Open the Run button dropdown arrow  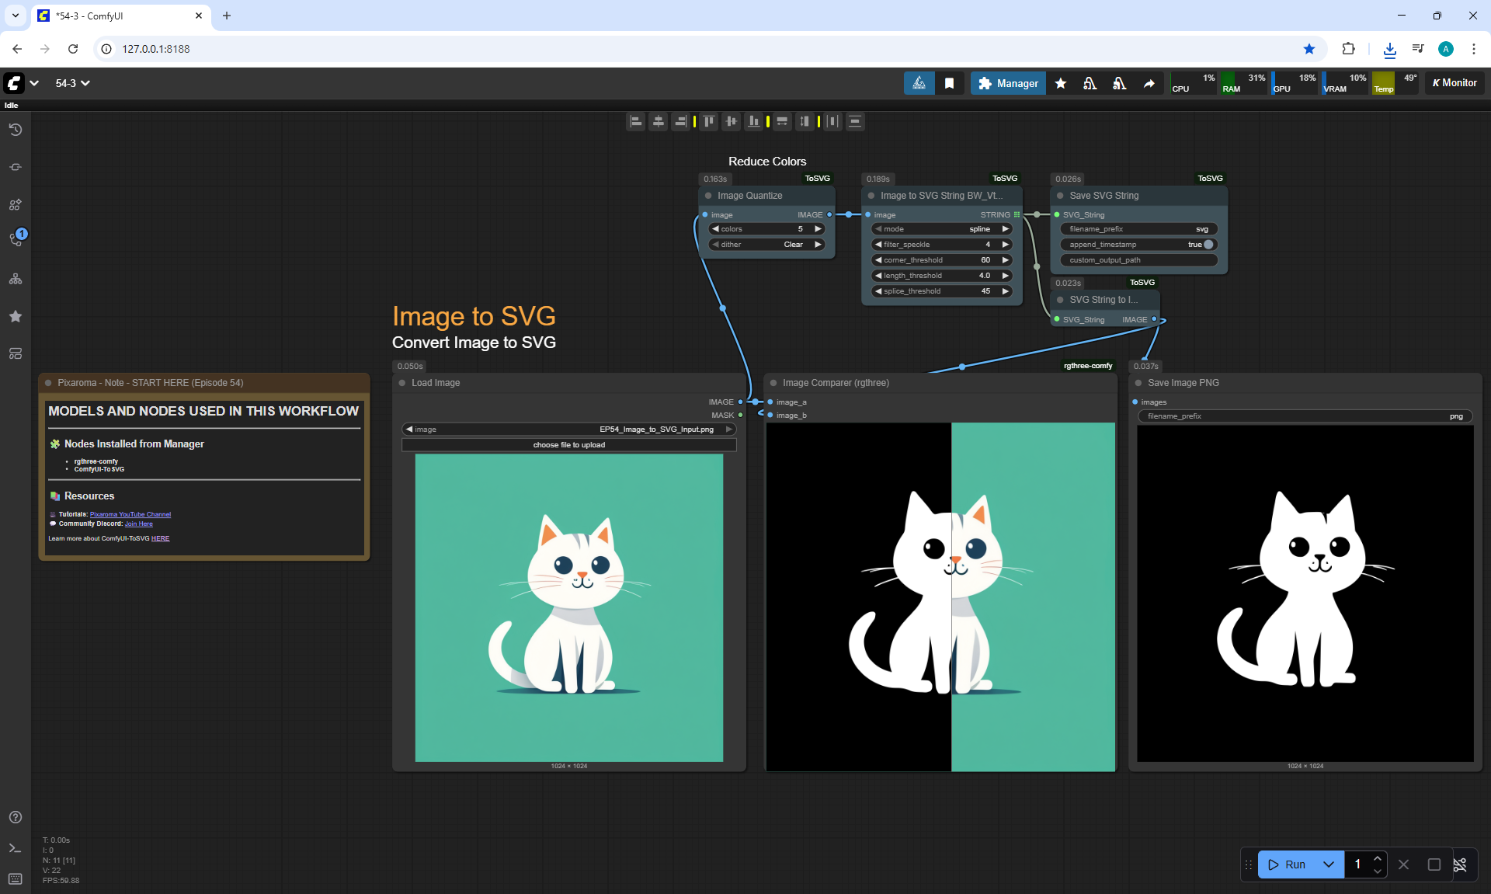(x=1329, y=864)
